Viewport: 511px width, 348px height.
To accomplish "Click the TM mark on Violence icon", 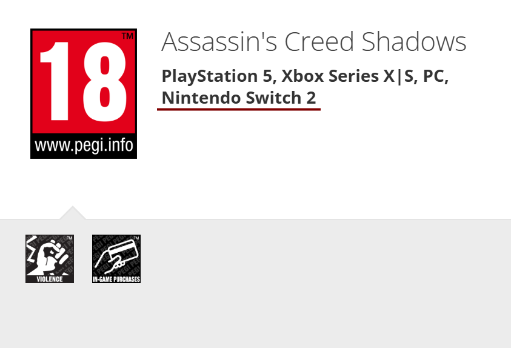I will tap(70, 238).
